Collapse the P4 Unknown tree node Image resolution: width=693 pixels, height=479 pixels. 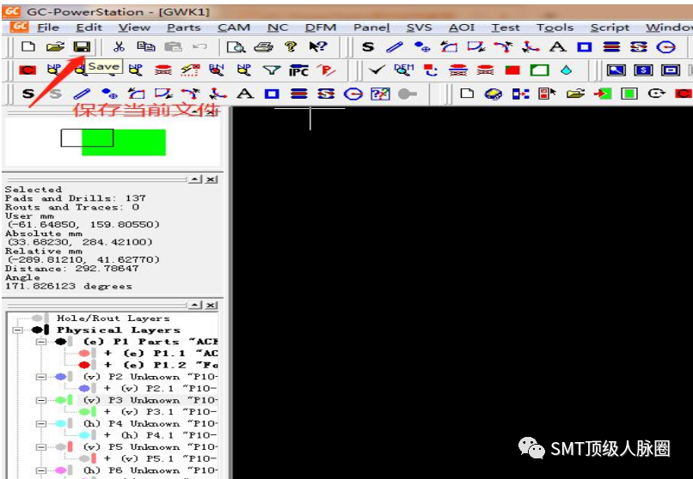(x=41, y=423)
